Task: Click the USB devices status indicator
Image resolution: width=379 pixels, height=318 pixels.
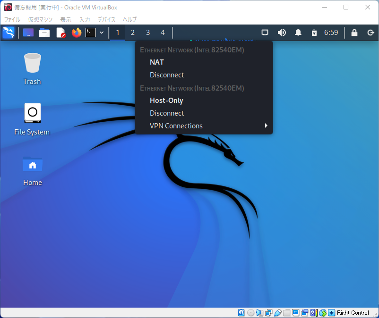Action: click(x=278, y=313)
